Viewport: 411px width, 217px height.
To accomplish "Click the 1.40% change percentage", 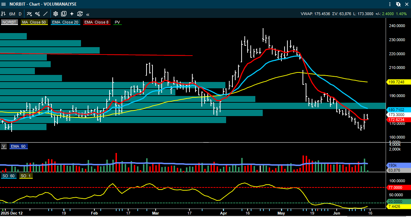I will (x=401, y=14).
